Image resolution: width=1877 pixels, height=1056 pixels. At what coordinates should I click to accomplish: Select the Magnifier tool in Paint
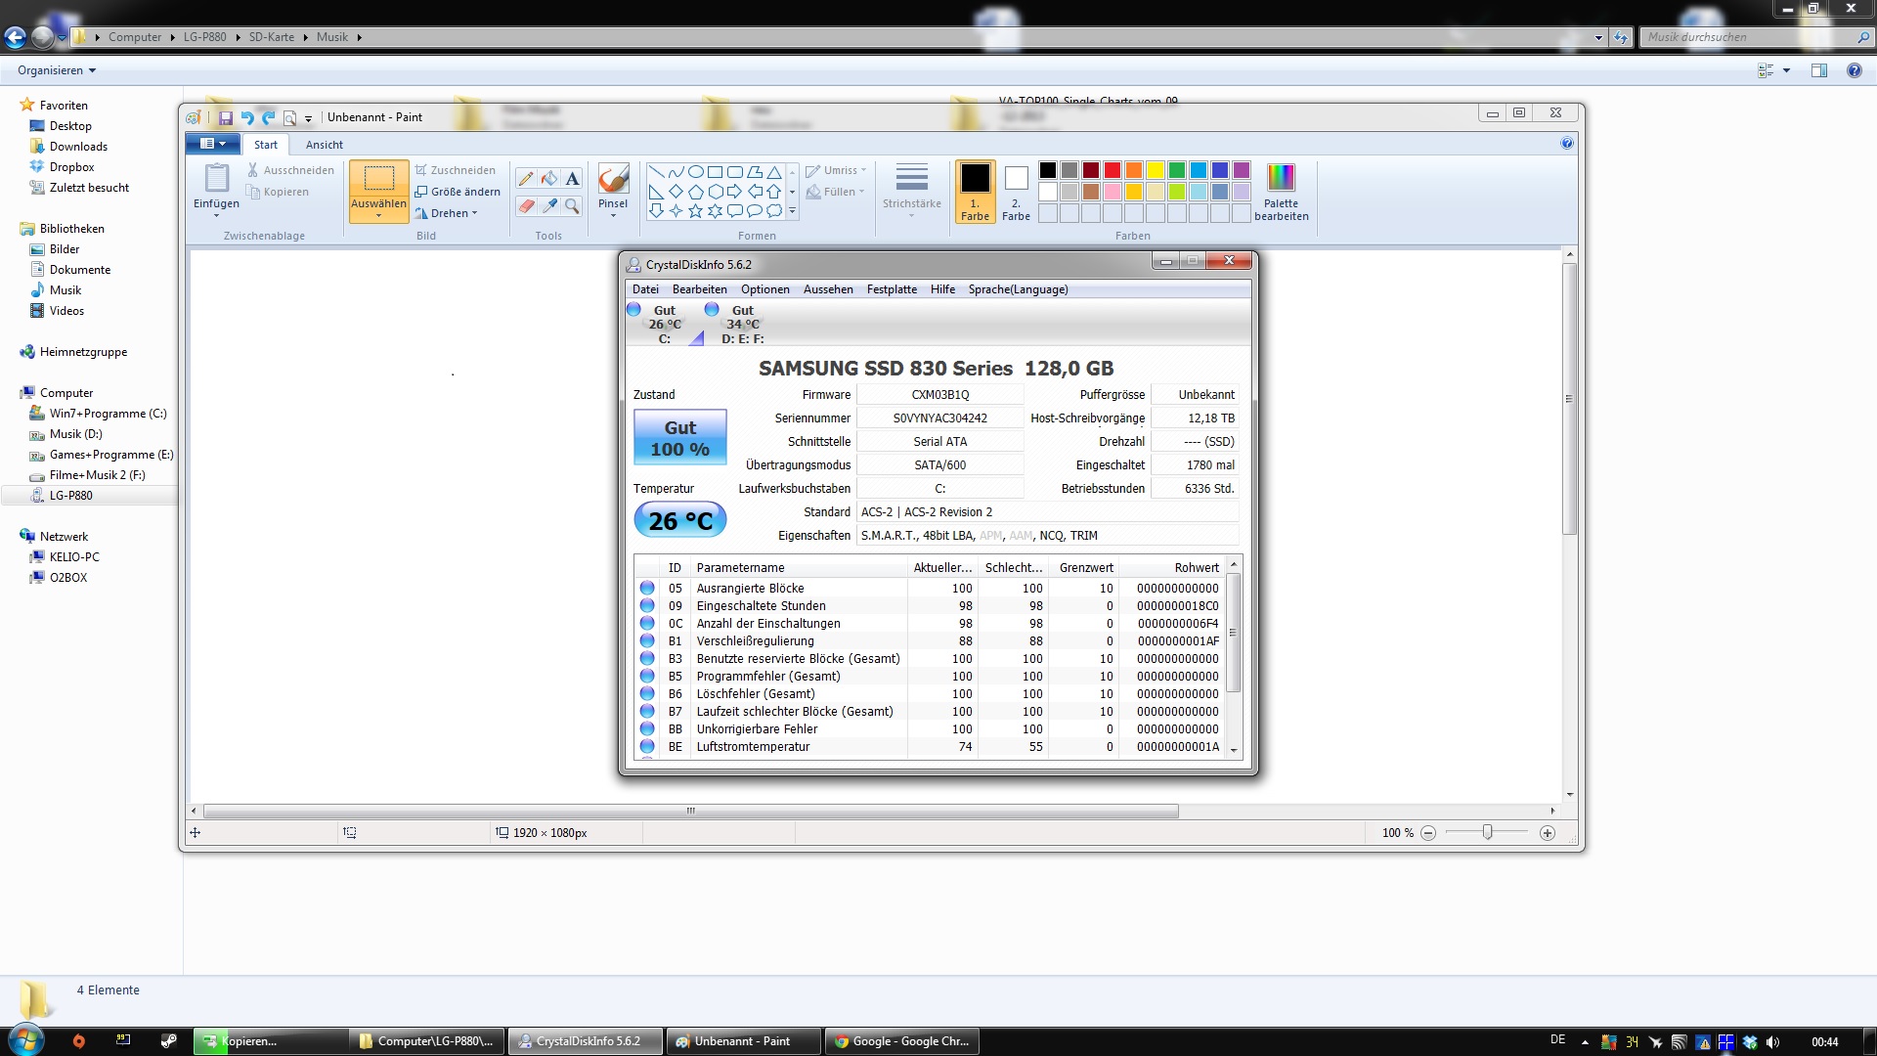(573, 206)
